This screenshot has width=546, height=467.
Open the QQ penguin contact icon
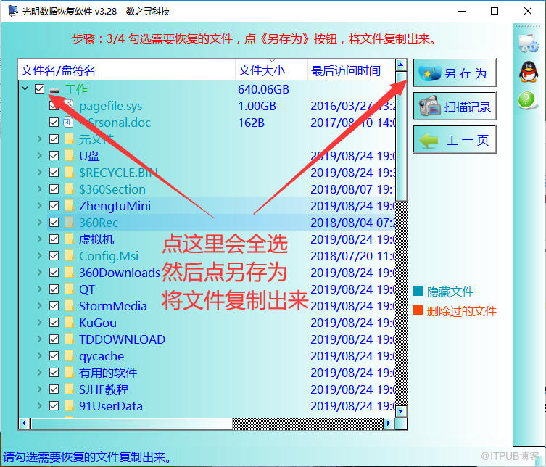pos(529,72)
